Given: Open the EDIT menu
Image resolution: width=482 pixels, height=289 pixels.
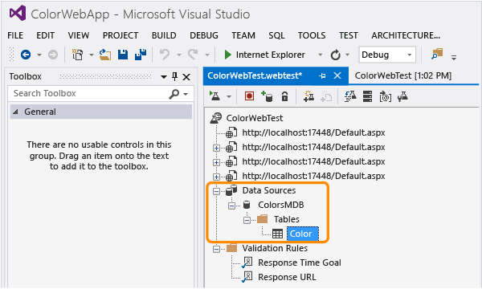Looking at the screenshot, I should tap(46, 35).
